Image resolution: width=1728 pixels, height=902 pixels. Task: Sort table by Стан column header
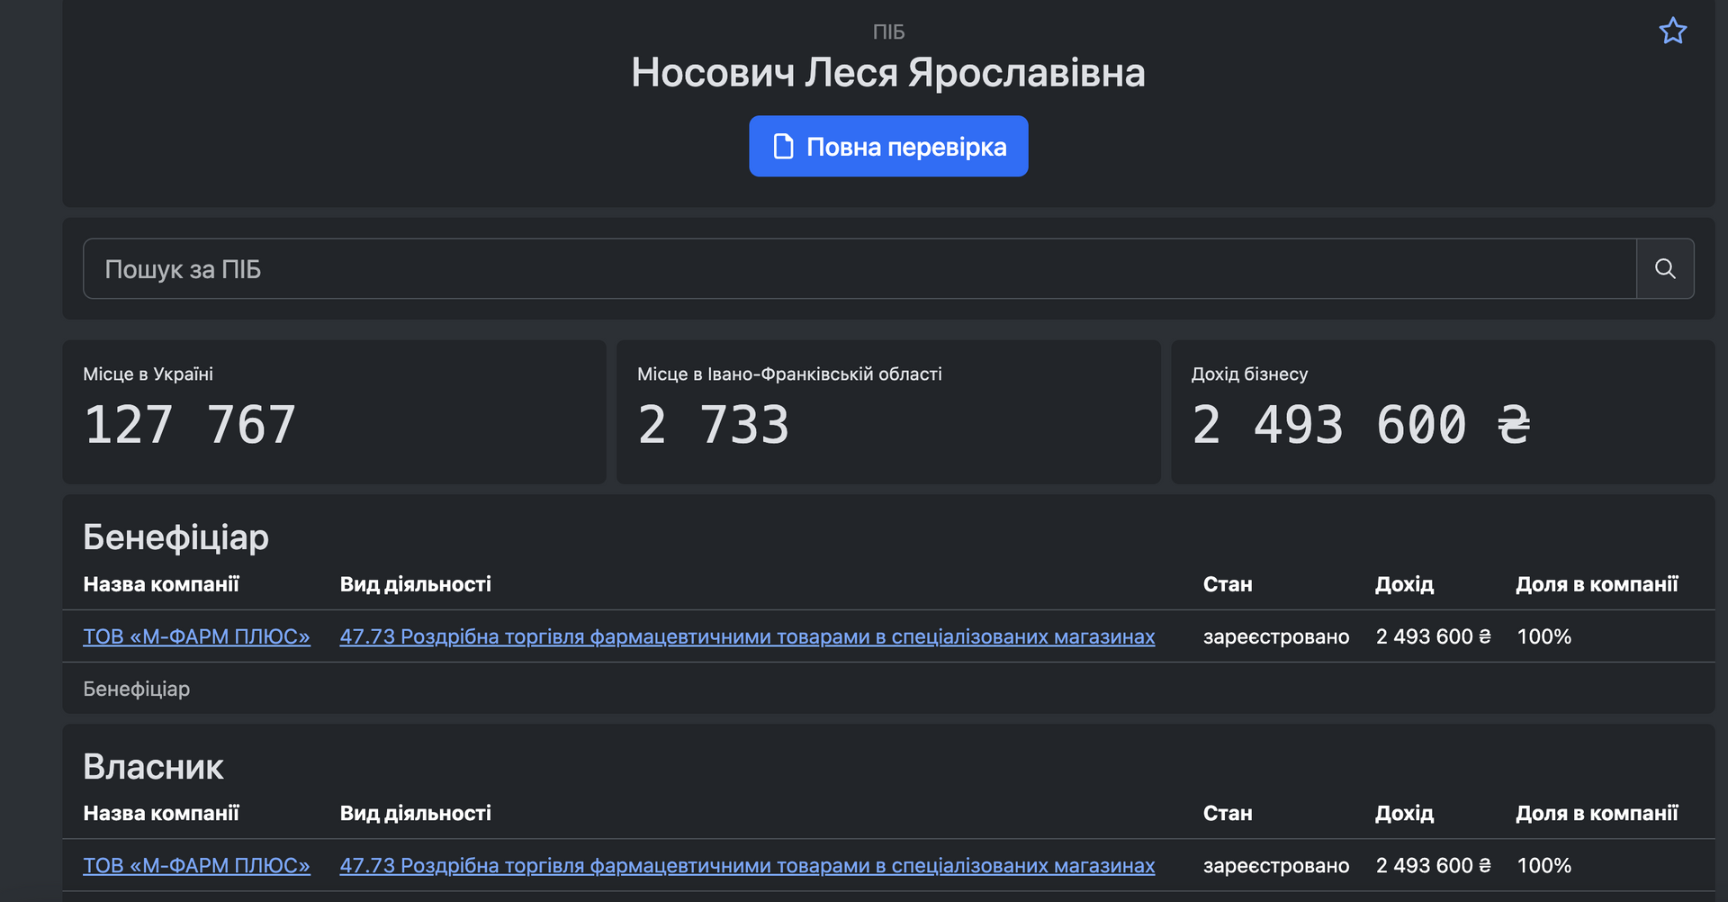[1228, 583]
